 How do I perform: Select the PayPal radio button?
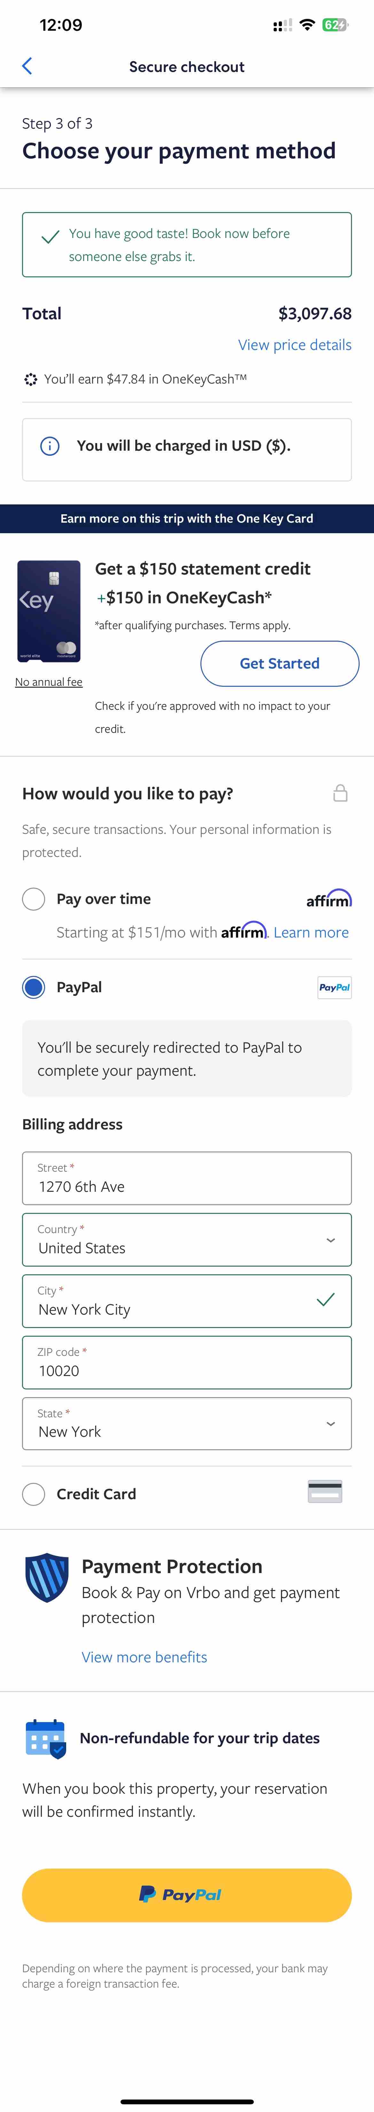point(34,987)
